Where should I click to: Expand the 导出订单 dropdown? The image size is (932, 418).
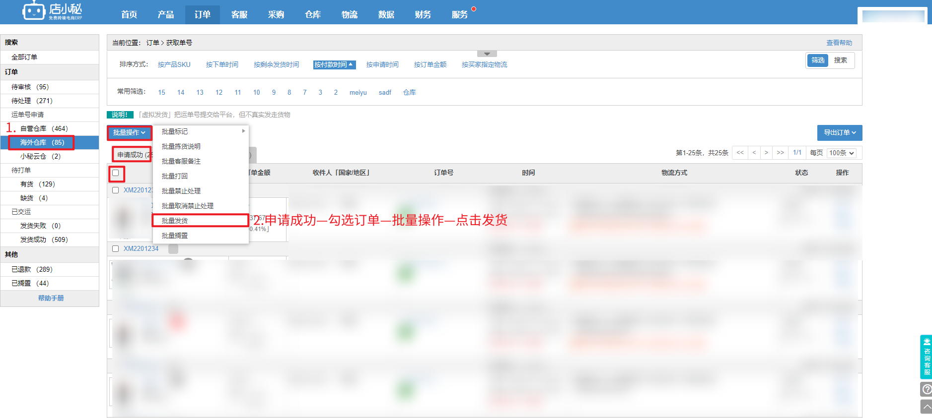point(839,132)
